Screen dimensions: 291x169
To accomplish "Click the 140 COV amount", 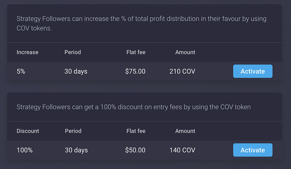I will (x=182, y=150).
